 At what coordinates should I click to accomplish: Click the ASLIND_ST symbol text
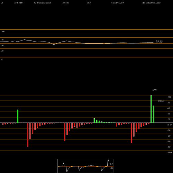pos(118,3)
